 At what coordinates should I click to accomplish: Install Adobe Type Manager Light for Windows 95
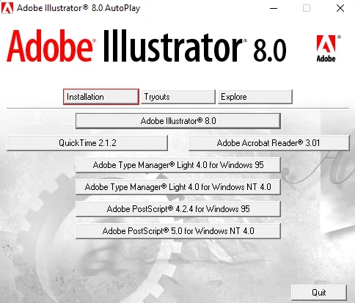178,165
